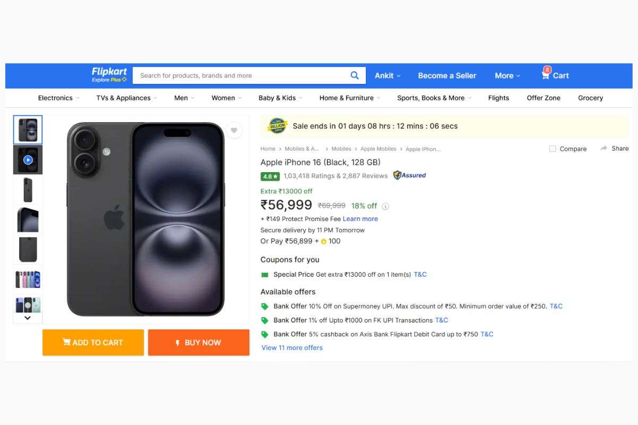The image size is (638, 425).
Task: Click the Flipkart Assured badge
Action: (409, 175)
